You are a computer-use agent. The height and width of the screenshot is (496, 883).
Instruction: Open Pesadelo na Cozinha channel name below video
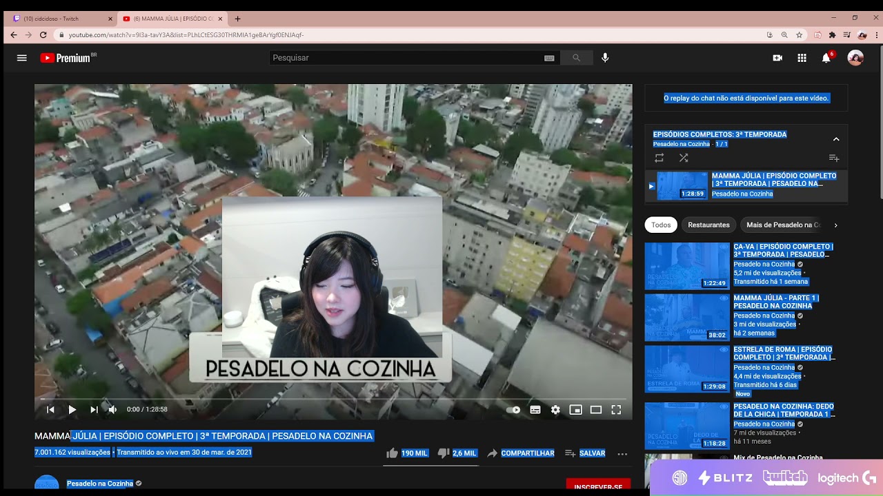click(x=99, y=484)
